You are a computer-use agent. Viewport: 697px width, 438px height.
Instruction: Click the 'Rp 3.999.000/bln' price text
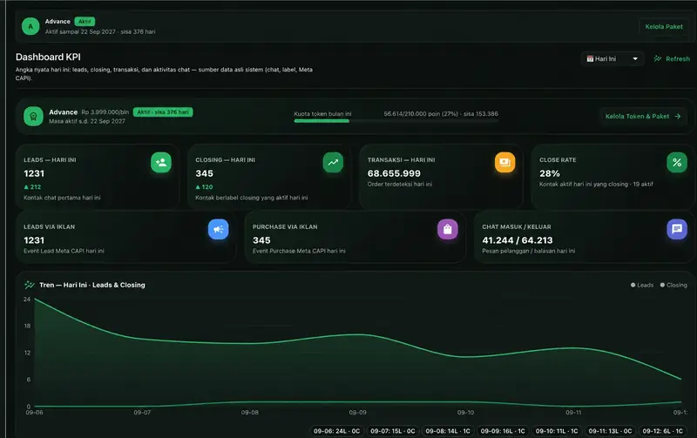[x=105, y=112]
